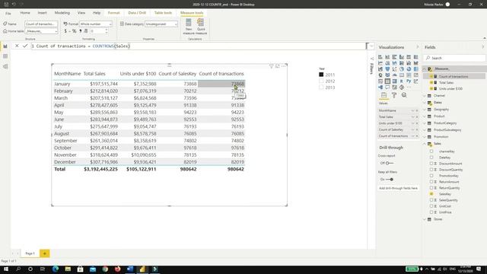
Task: Click the Fields pane Search box
Action: coord(454,58)
